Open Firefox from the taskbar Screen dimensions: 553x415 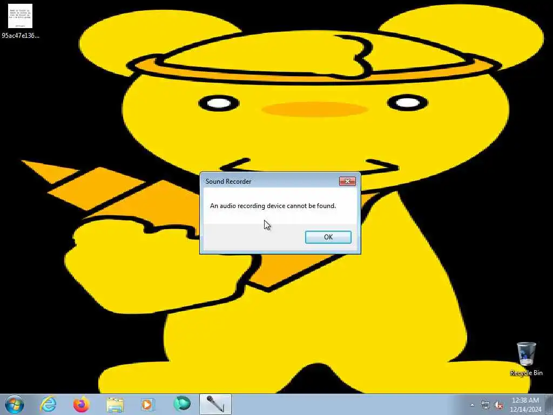(x=82, y=404)
